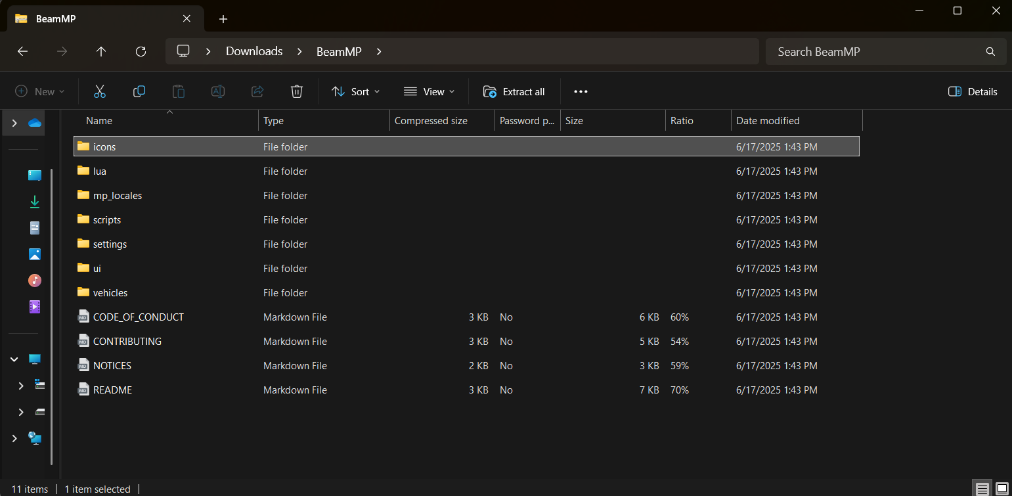This screenshot has height=496, width=1012.
Task: Open Downloads green arrow in sidebar
Action: coord(35,202)
